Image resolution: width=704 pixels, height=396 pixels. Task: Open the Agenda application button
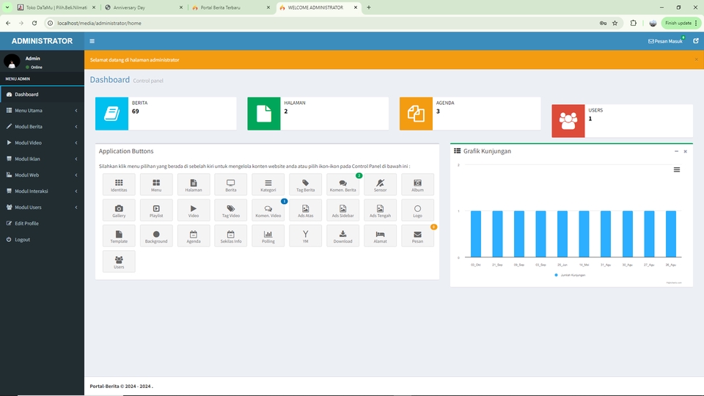tap(194, 235)
